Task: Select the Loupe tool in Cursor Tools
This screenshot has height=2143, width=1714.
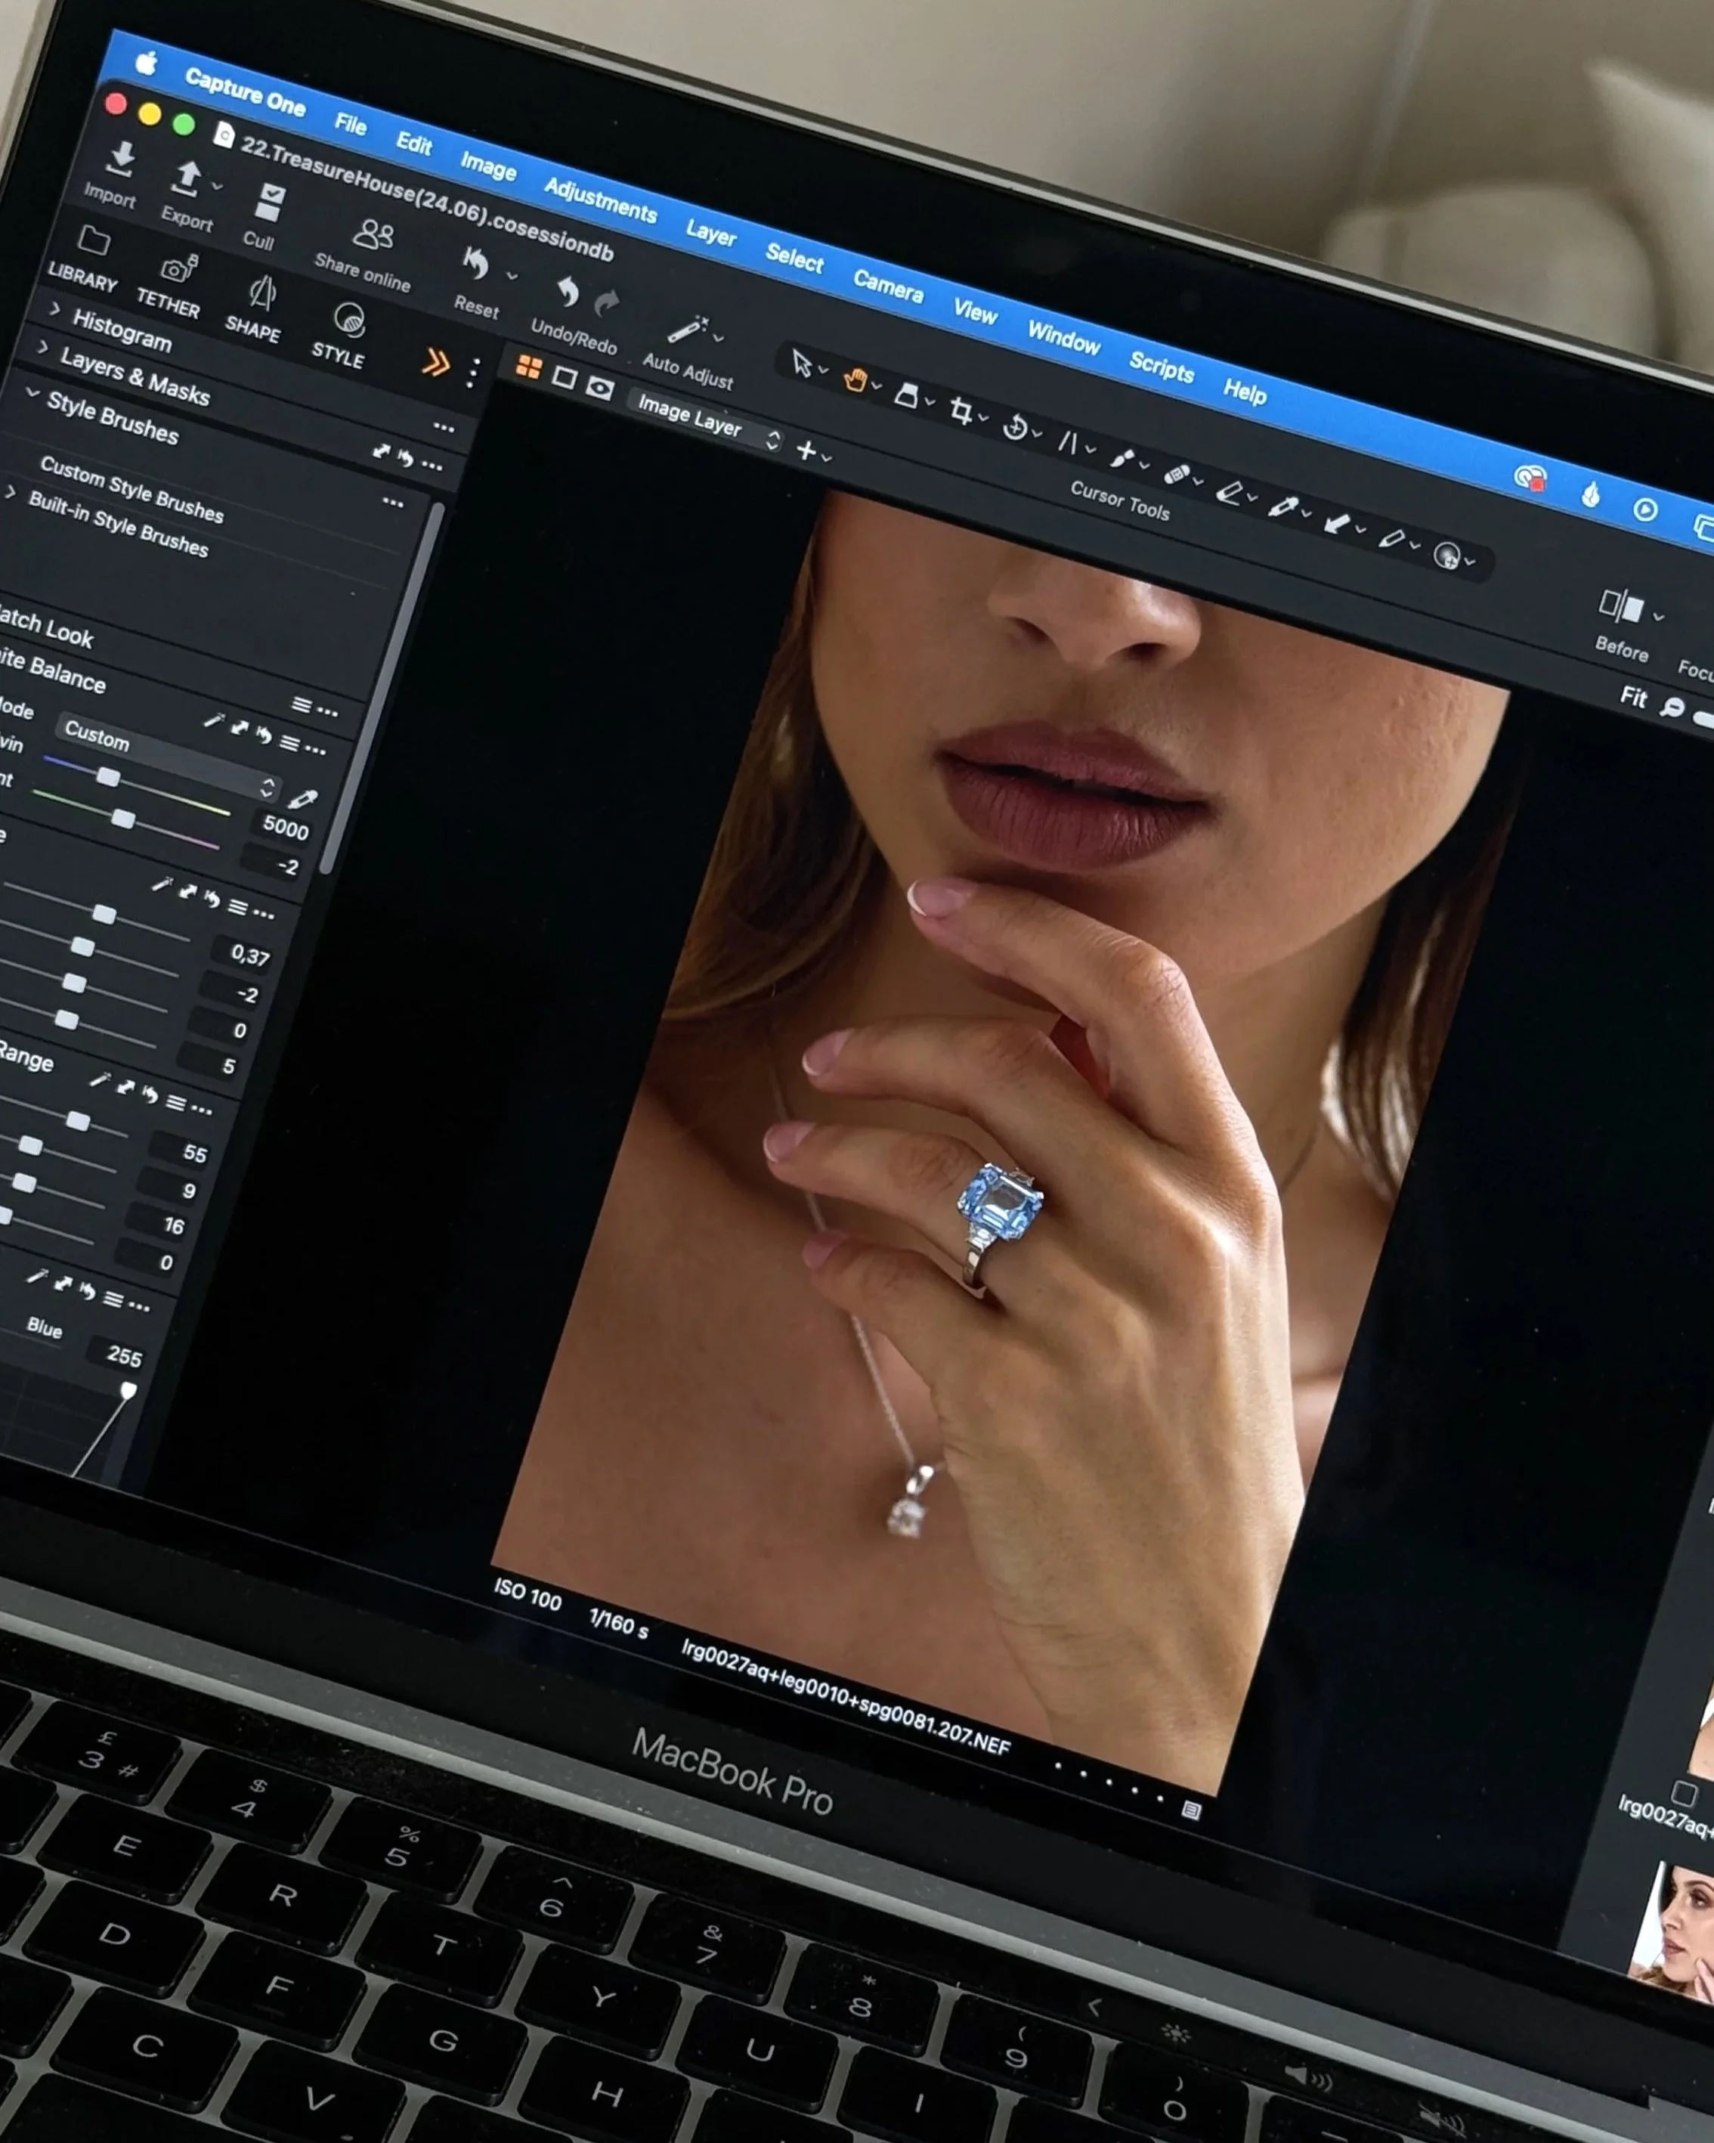Action: [906, 395]
